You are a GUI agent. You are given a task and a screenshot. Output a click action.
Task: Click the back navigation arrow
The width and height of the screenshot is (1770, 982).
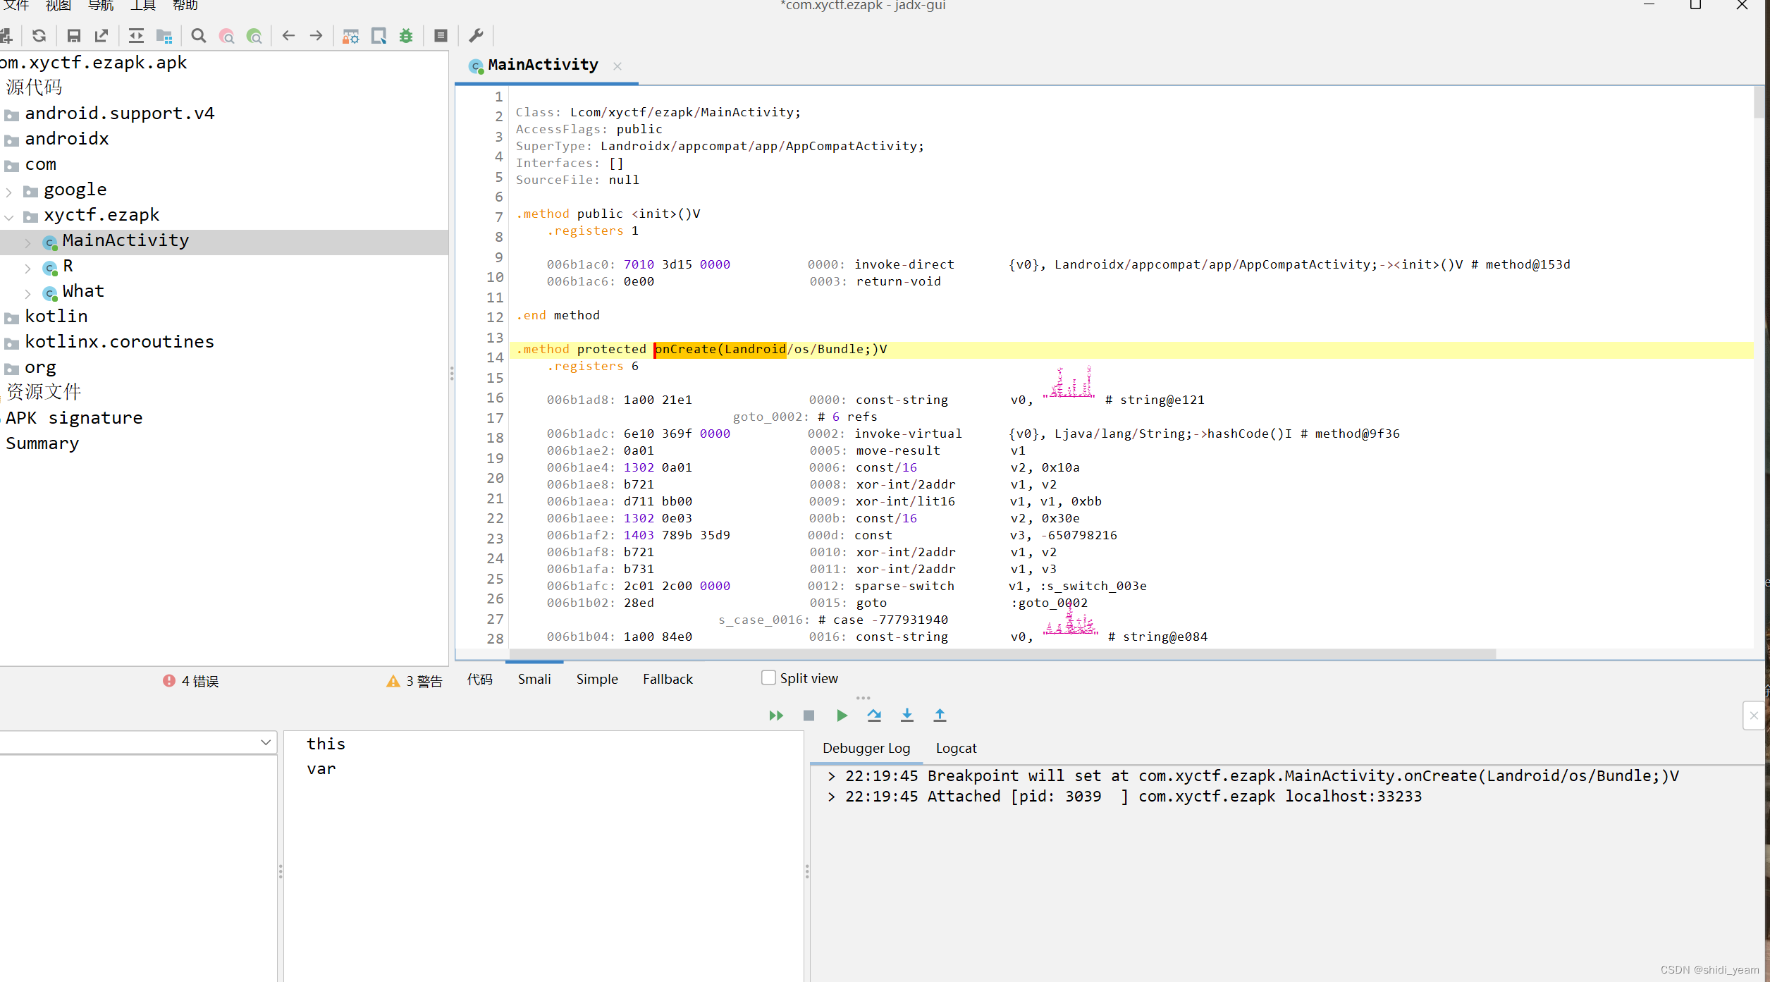pos(288,35)
